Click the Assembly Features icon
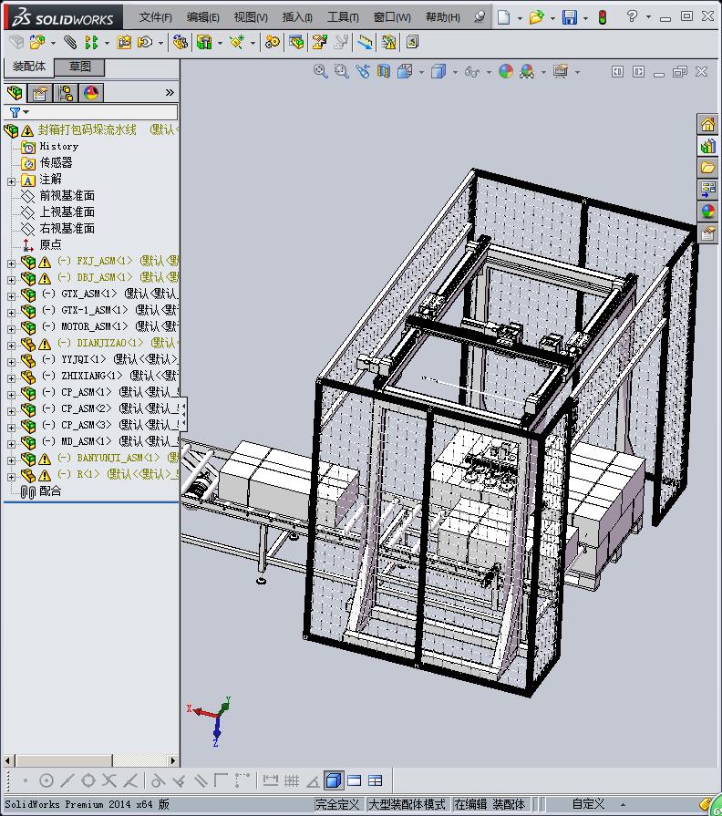 204,42
